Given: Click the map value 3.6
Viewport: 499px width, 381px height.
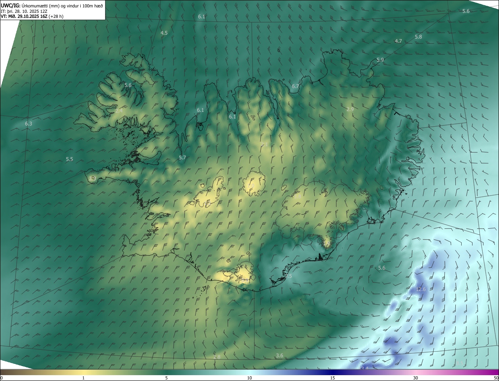Looking at the screenshot, I should 280,355.
